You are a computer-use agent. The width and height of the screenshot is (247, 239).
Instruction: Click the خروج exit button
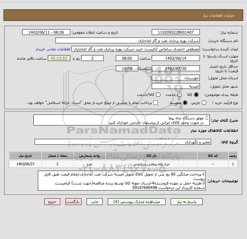(52, 202)
